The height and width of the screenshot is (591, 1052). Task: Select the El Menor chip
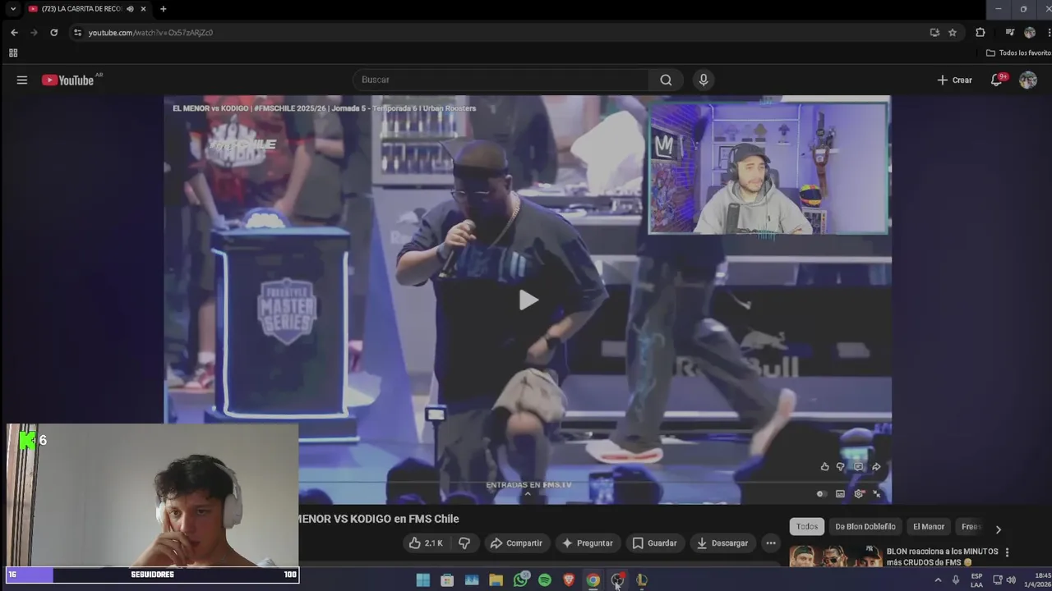point(929,526)
